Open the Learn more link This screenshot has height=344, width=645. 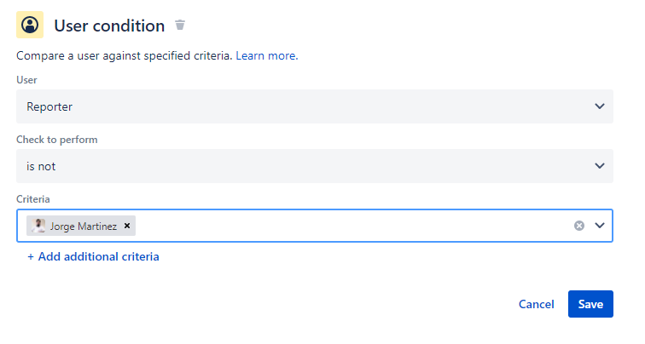coord(266,56)
